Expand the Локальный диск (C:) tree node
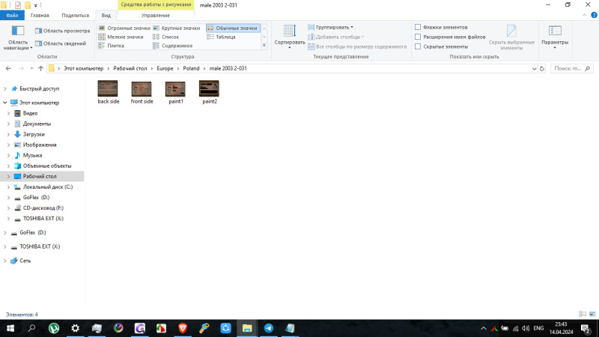Image resolution: width=599 pixels, height=337 pixels. pyautogui.click(x=8, y=186)
